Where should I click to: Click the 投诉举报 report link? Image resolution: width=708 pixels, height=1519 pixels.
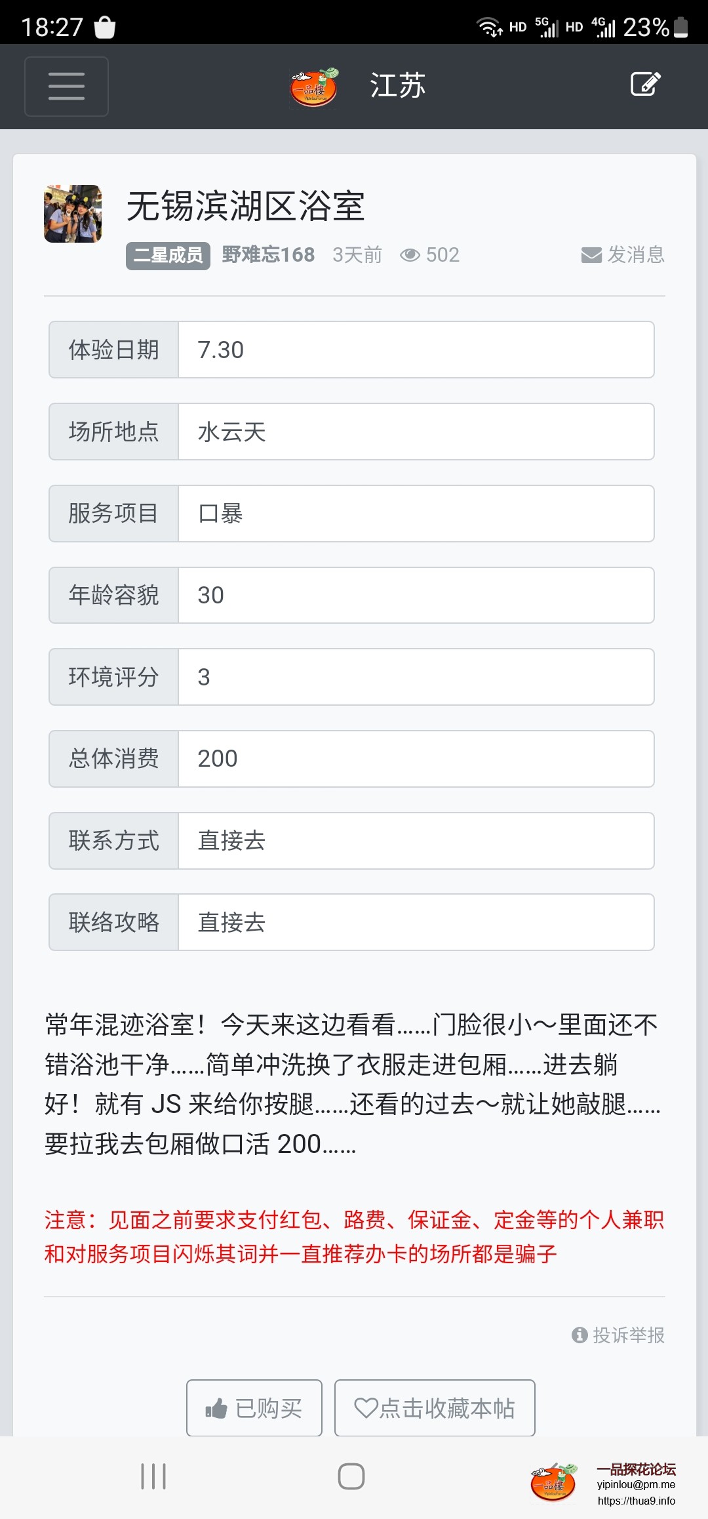(628, 1335)
